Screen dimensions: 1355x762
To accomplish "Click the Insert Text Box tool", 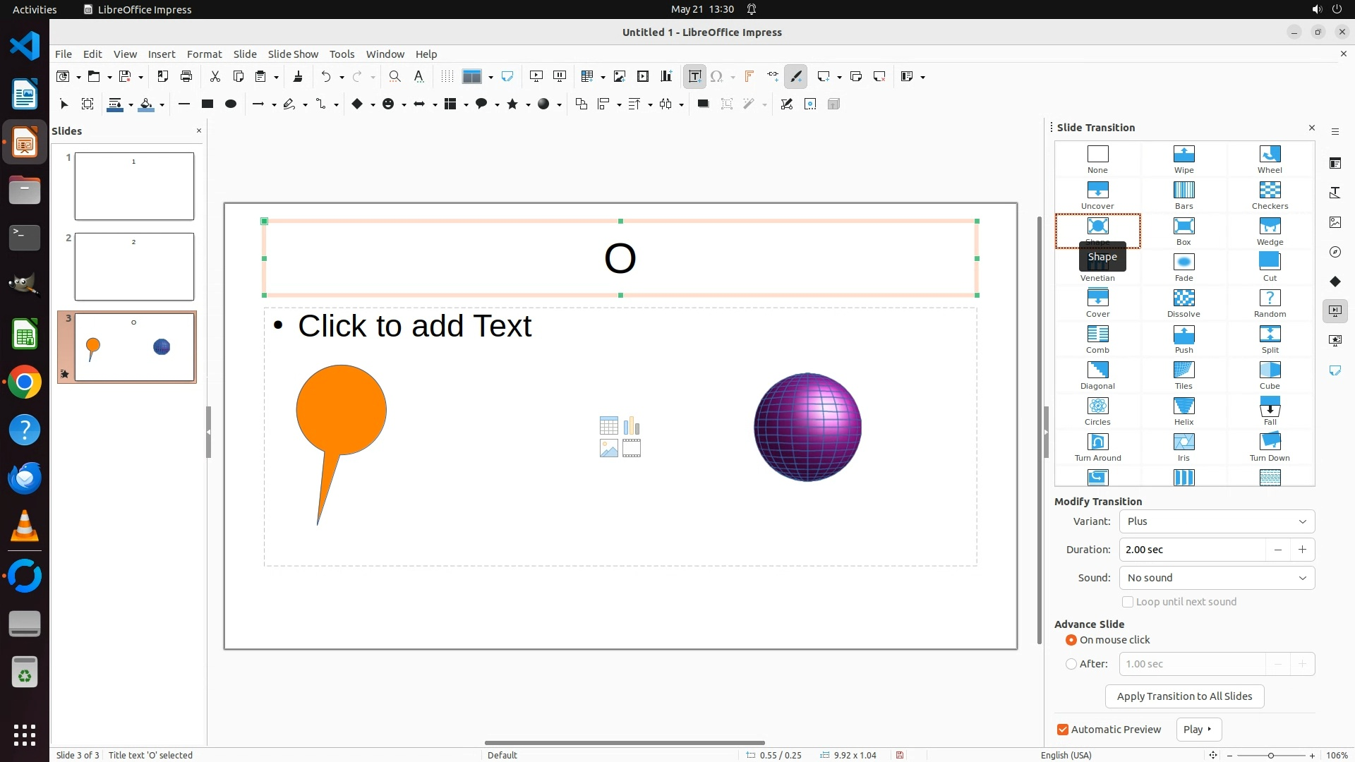I will 694,76.
